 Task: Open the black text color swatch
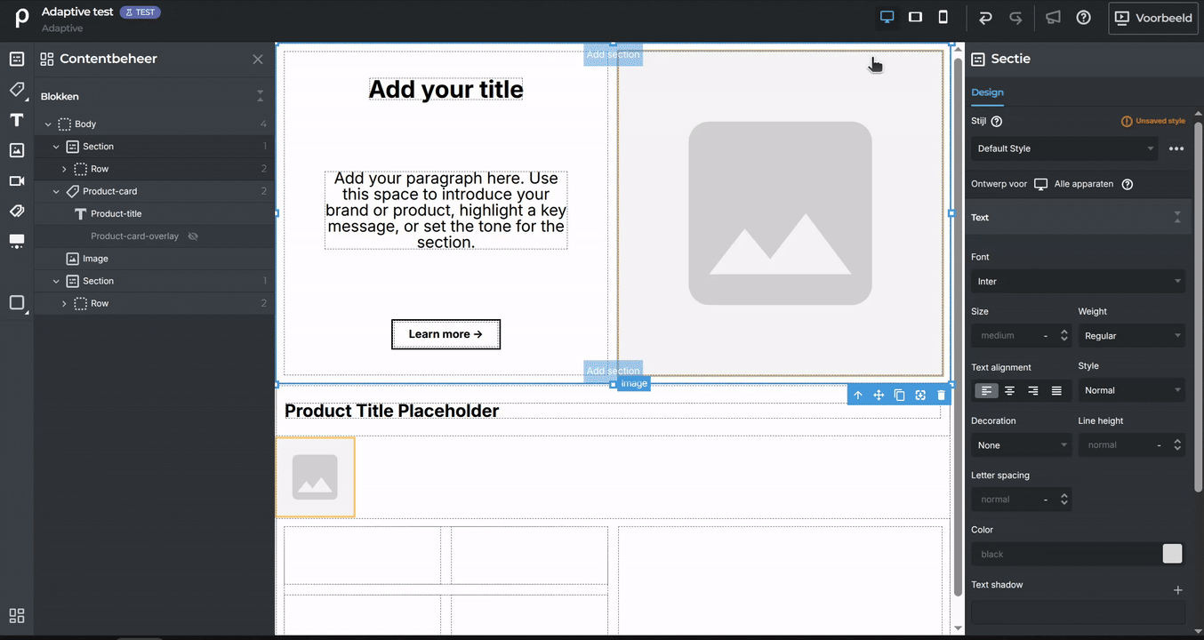[1172, 554]
